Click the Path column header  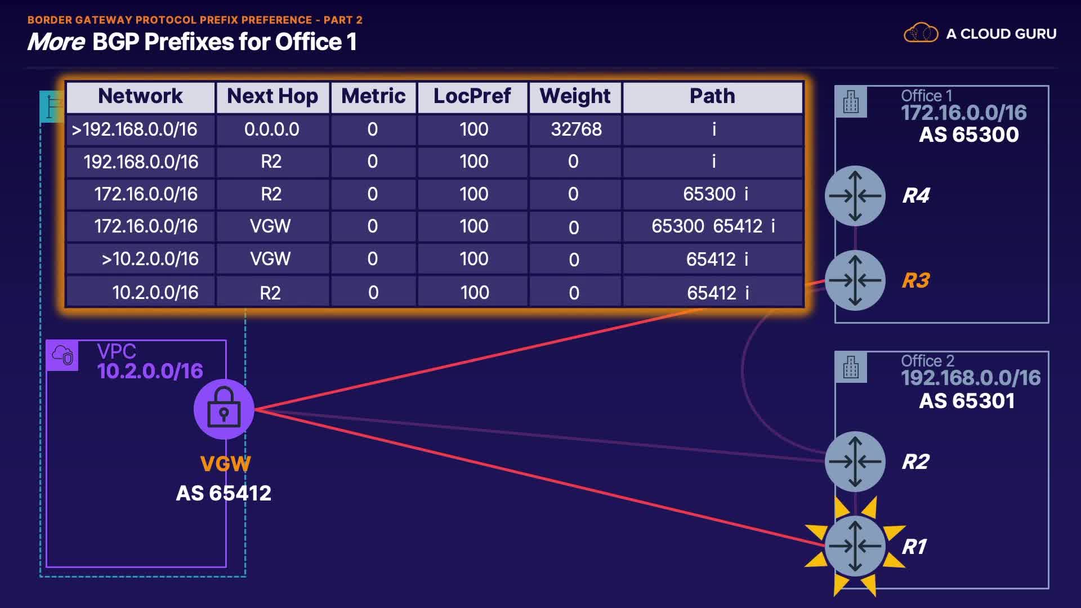pos(712,96)
